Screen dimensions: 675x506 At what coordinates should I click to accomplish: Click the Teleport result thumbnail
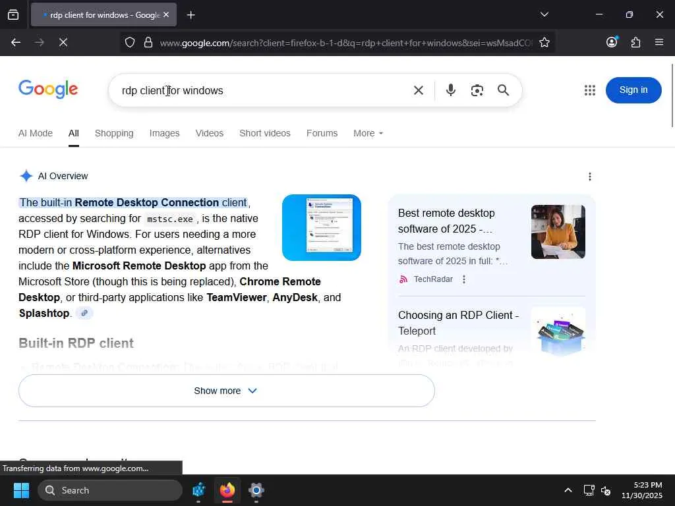(x=558, y=331)
